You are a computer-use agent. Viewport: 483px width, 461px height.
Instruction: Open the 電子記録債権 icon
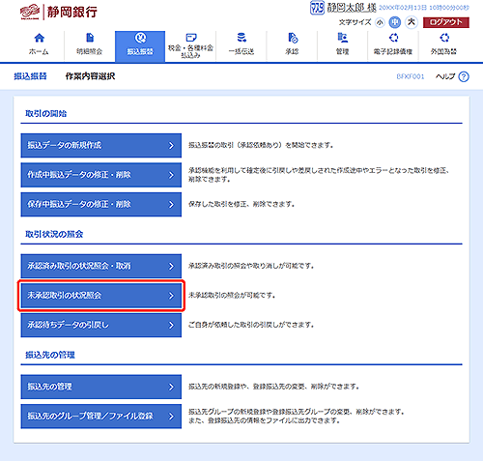(393, 38)
